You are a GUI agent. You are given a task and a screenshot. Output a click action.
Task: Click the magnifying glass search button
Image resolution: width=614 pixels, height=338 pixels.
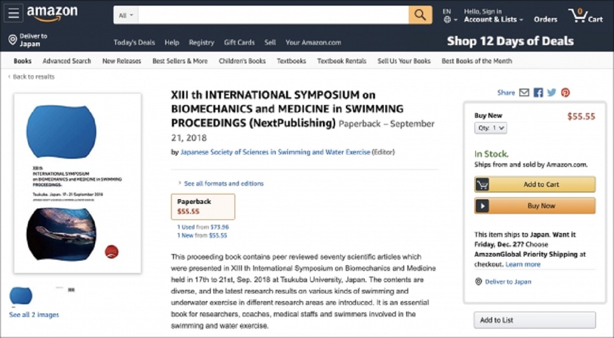point(420,15)
